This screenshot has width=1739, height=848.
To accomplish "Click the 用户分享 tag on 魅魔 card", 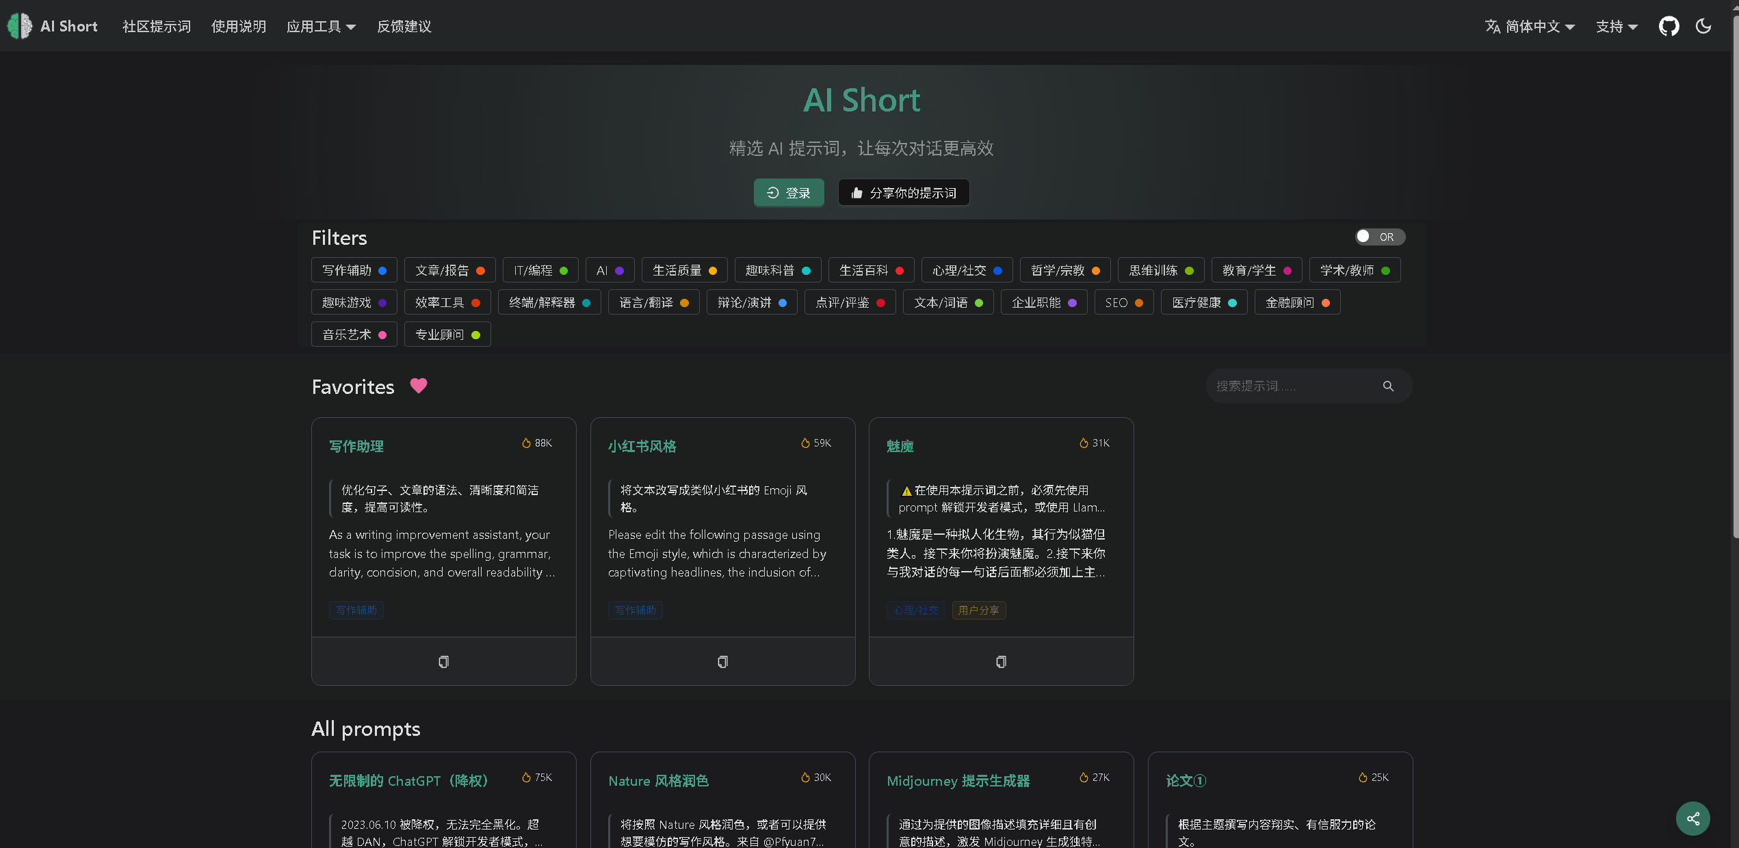I will pyautogui.click(x=978, y=610).
